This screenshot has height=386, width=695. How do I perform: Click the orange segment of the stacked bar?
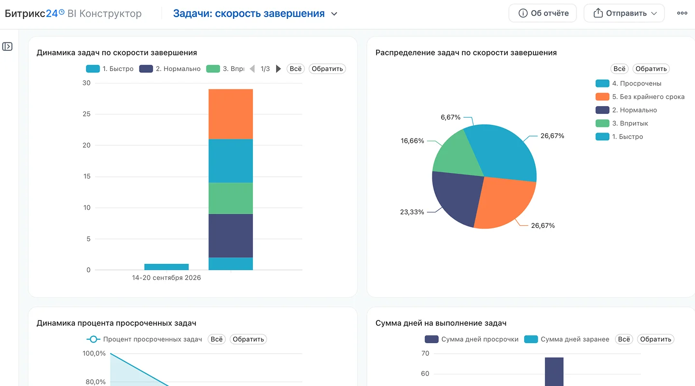[231, 114]
